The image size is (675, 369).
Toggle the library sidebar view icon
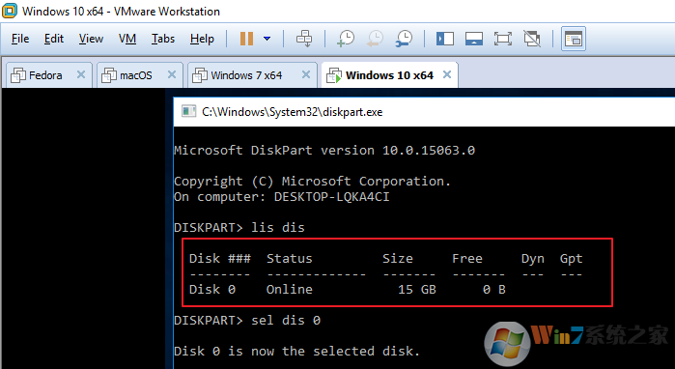(445, 39)
